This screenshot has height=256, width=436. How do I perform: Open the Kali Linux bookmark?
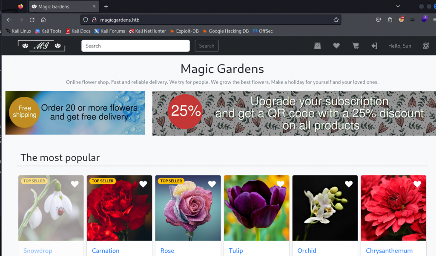(x=19, y=31)
